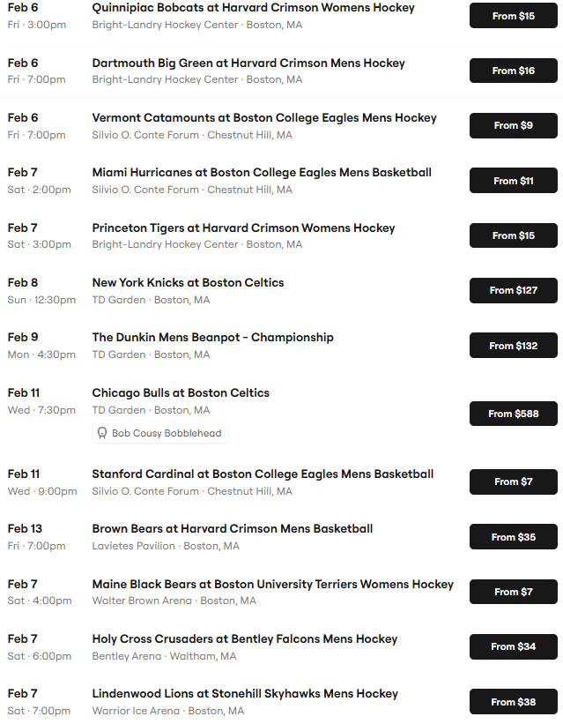Click the From $34 Holy Cross button
The height and width of the screenshot is (724, 563).
513,646
